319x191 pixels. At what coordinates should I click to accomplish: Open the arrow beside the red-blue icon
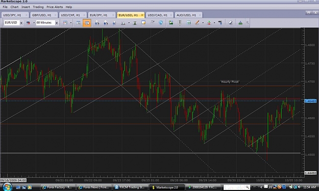pyautogui.click(x=34, y=23)
